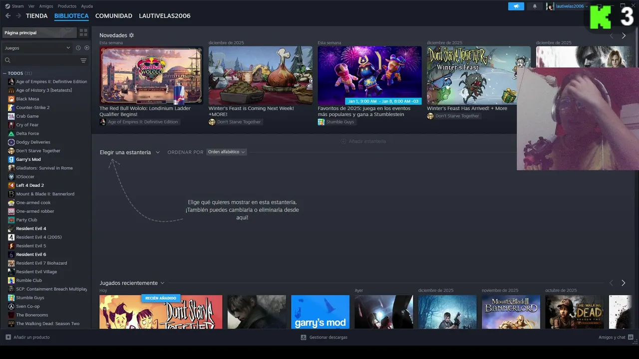Viewport: 639px width, 359px height.
Task: Open Red Bull Wololo news thumbnail
Action: pyautogui.click(x=151, y=75)
